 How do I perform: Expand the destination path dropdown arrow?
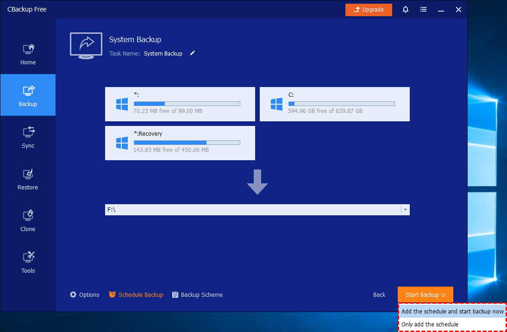[x=405, y=210]
